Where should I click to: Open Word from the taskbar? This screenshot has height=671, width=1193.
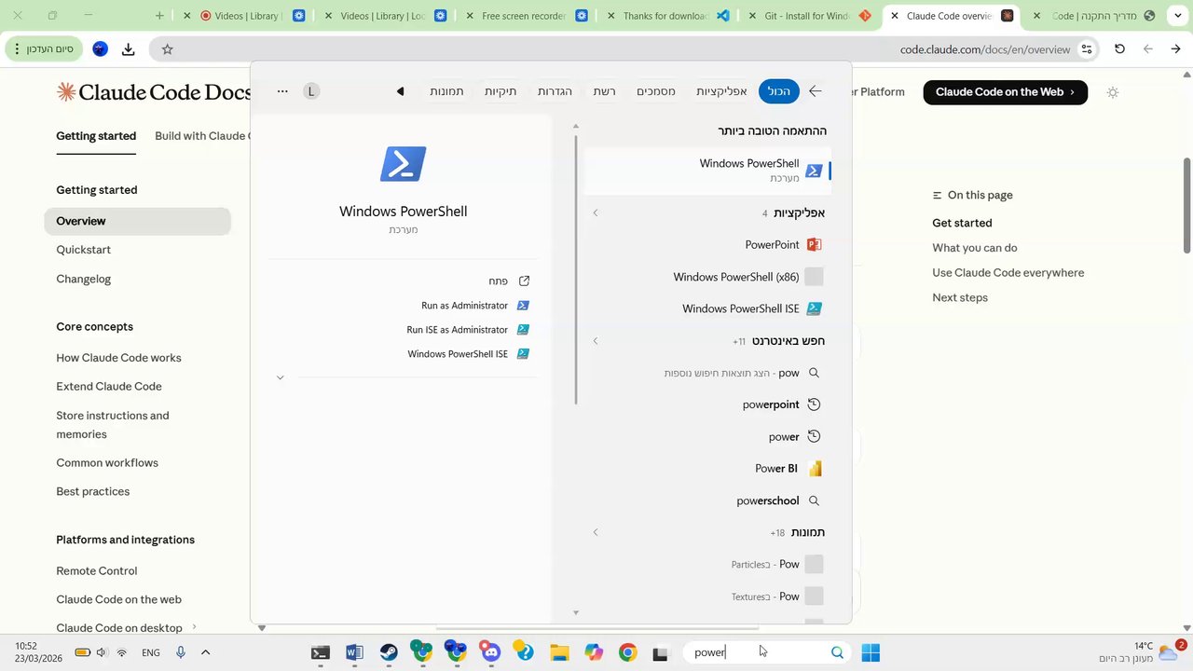click(x=354, y=652)
